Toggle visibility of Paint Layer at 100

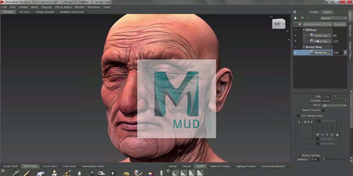(296, 41)
